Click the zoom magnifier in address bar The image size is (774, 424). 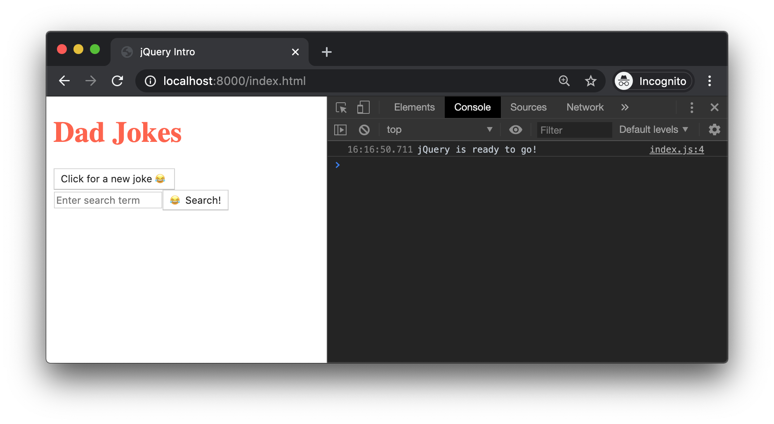(564, 81)
